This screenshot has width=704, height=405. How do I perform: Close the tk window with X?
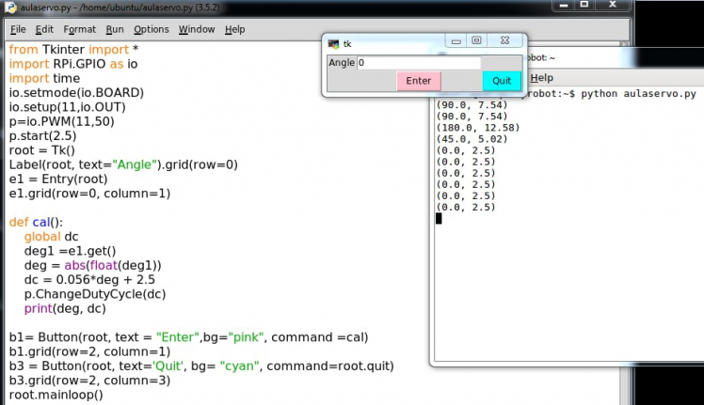coord(503,41)
